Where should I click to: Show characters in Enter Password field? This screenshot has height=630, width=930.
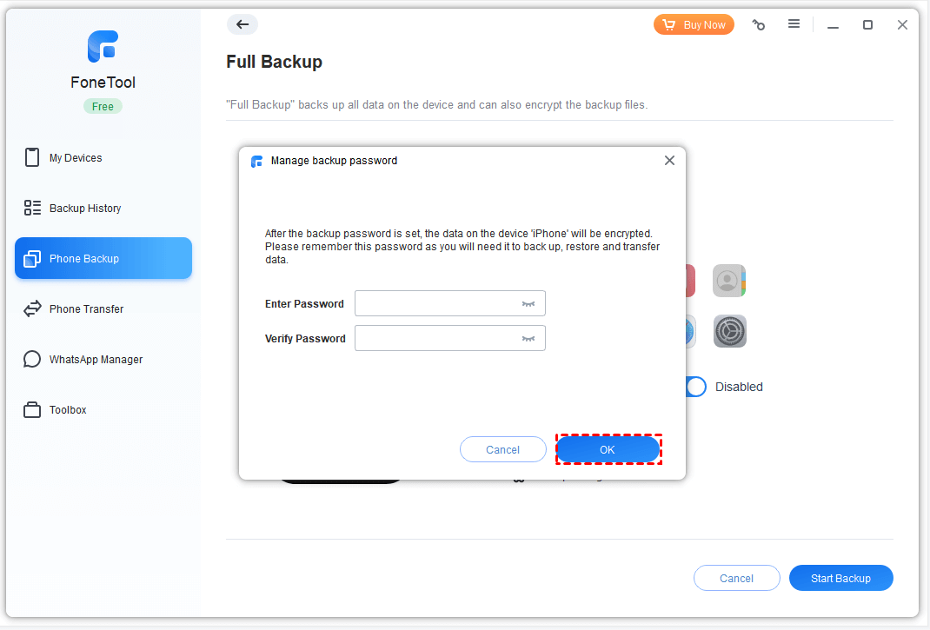[528, 303]
